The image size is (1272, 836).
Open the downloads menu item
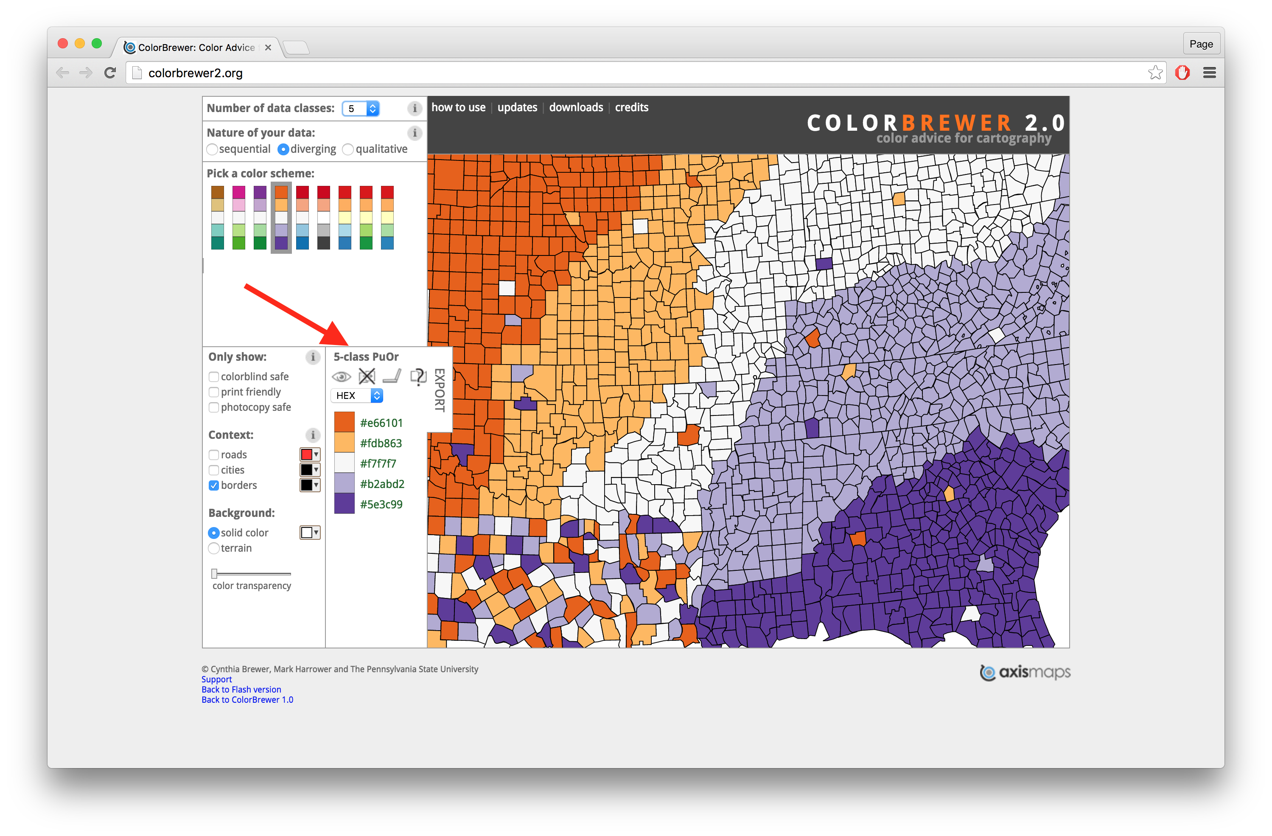[x=576, y=107]
